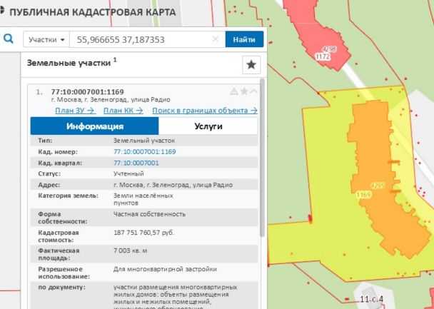Viewport: 434px width, 309px height.
Task: Click the map label 1169
Action: click(x=363, y=195)
